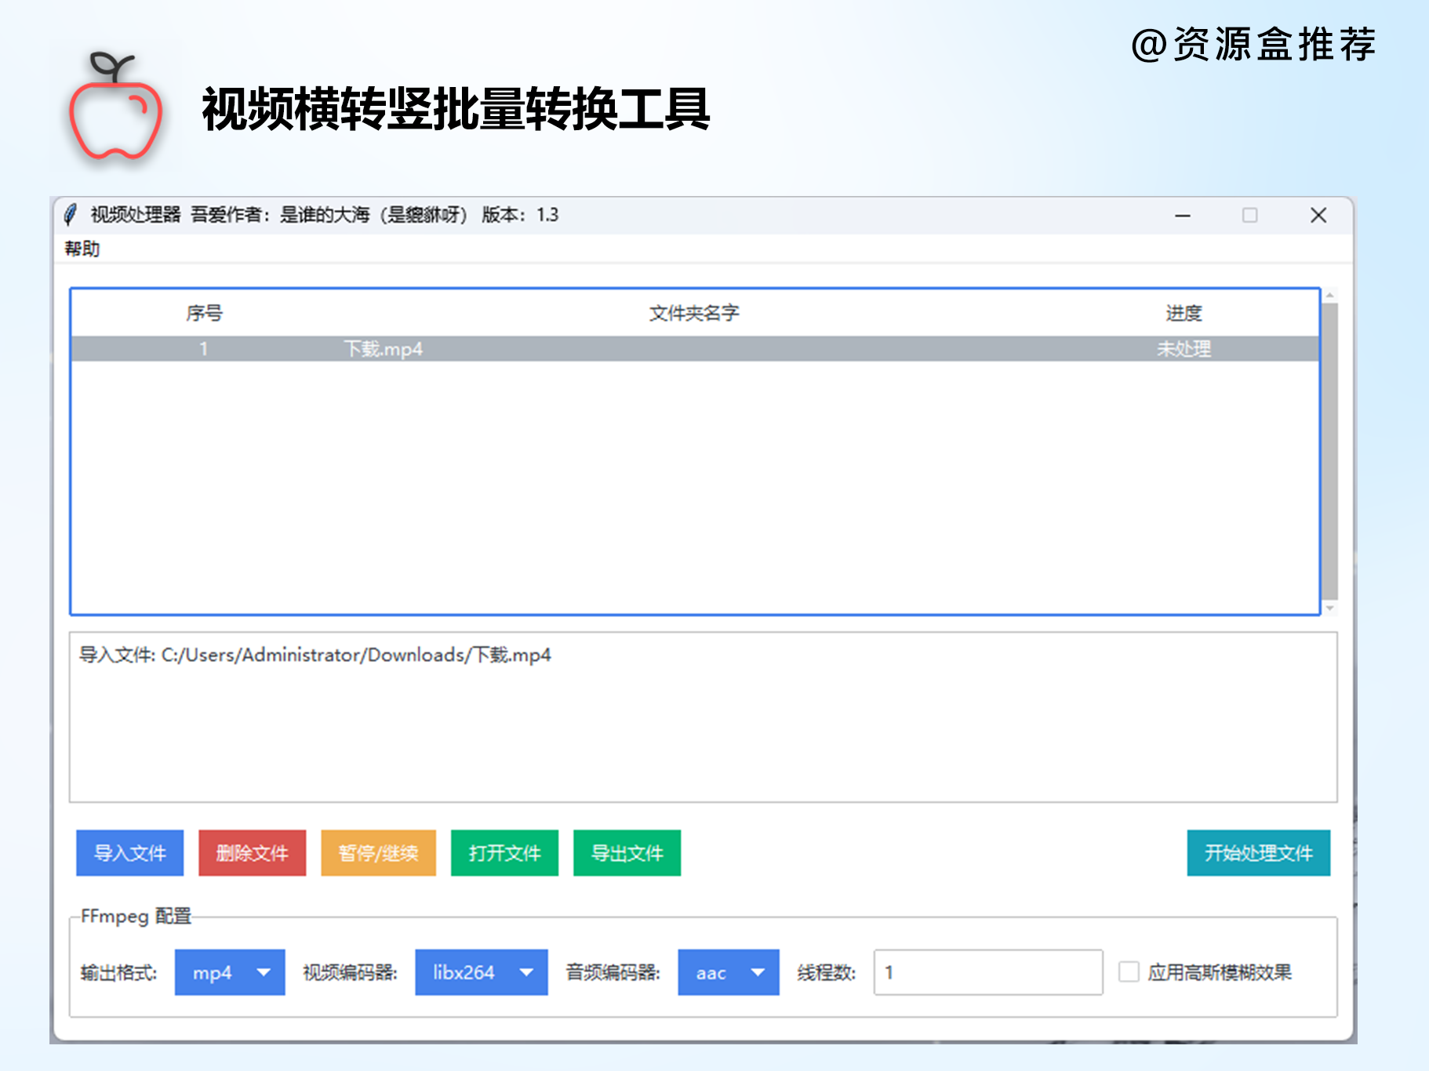Click the log text area showing 导入文件 path

coord(704,717)
